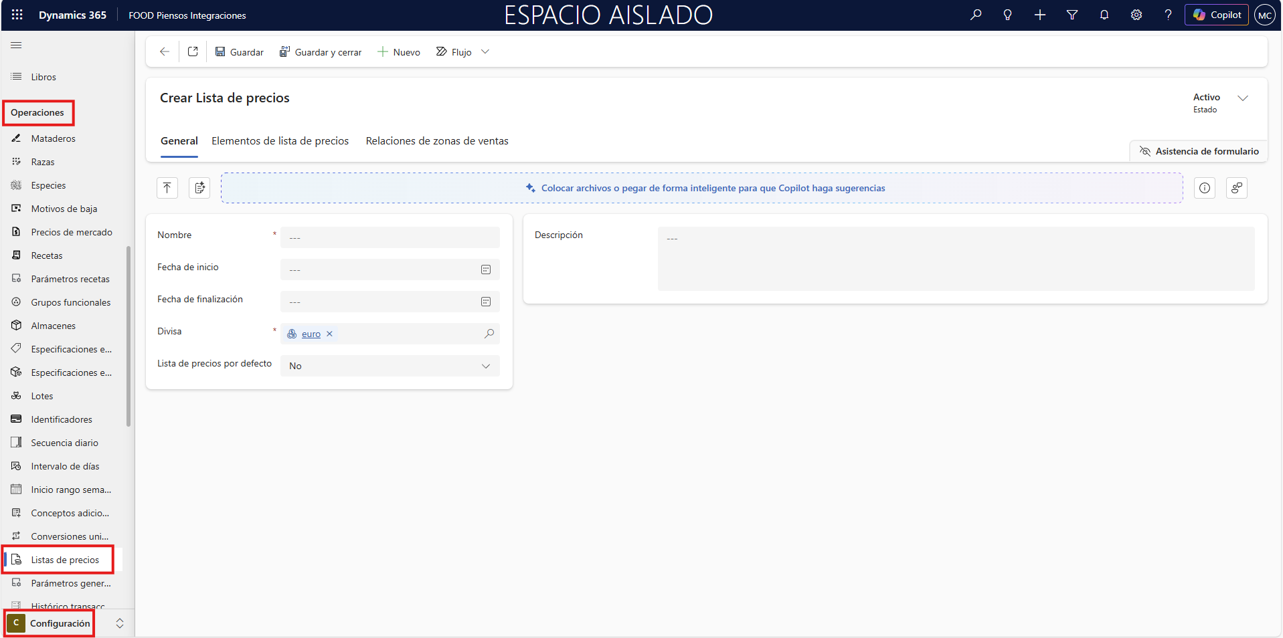The image size is (1283, 638).
Task: Click the search magnifier in the top bar
Action: 976,15
